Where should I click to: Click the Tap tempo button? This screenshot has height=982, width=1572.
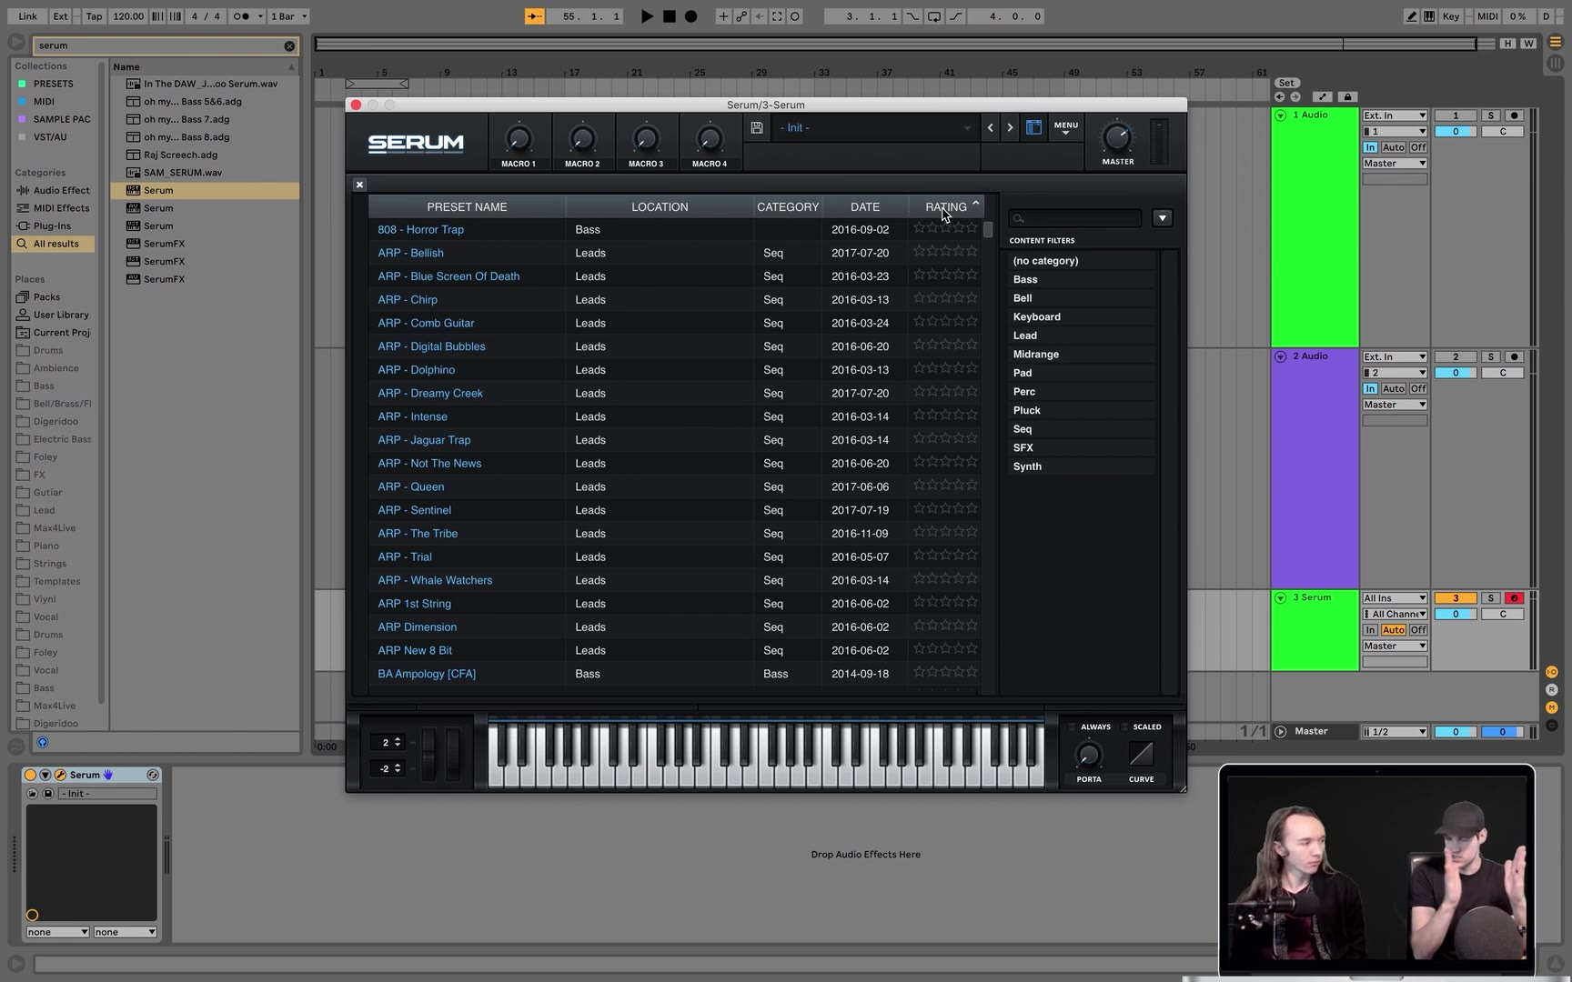click(x=94, y=16)
